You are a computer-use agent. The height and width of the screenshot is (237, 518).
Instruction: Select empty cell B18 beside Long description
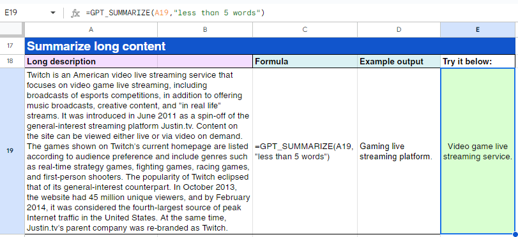[x=205, y=61]
